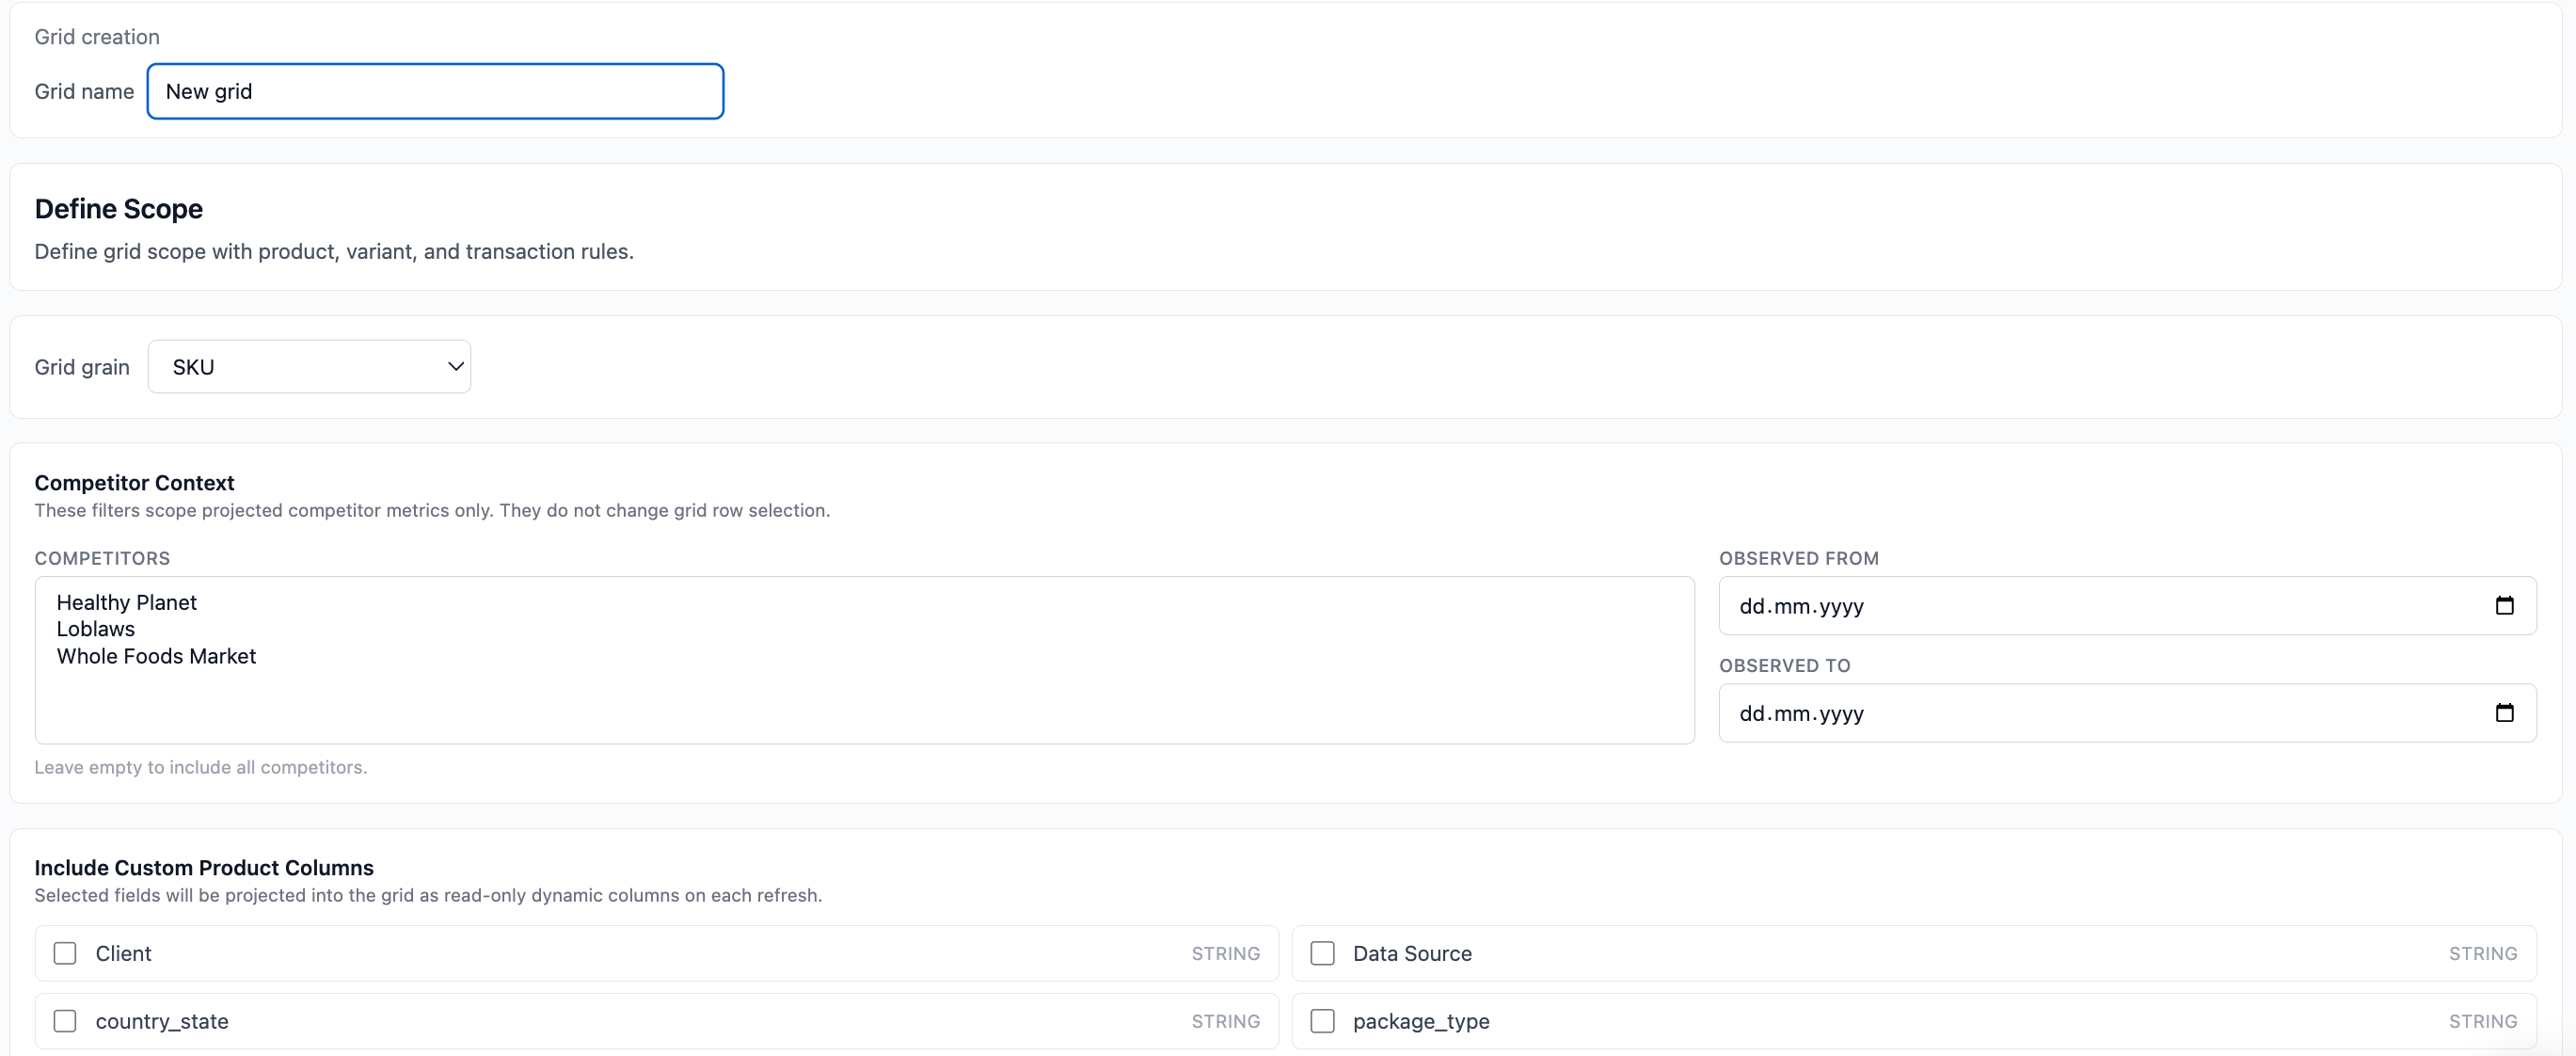This screenshot has width=2576, height=1056.
Task: Click the Data Source column label
Action: click(1412, 953)
